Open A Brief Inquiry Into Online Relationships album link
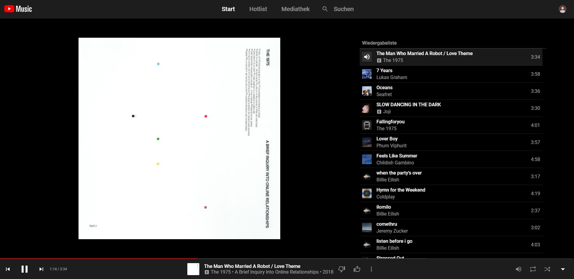 point(277,272)
